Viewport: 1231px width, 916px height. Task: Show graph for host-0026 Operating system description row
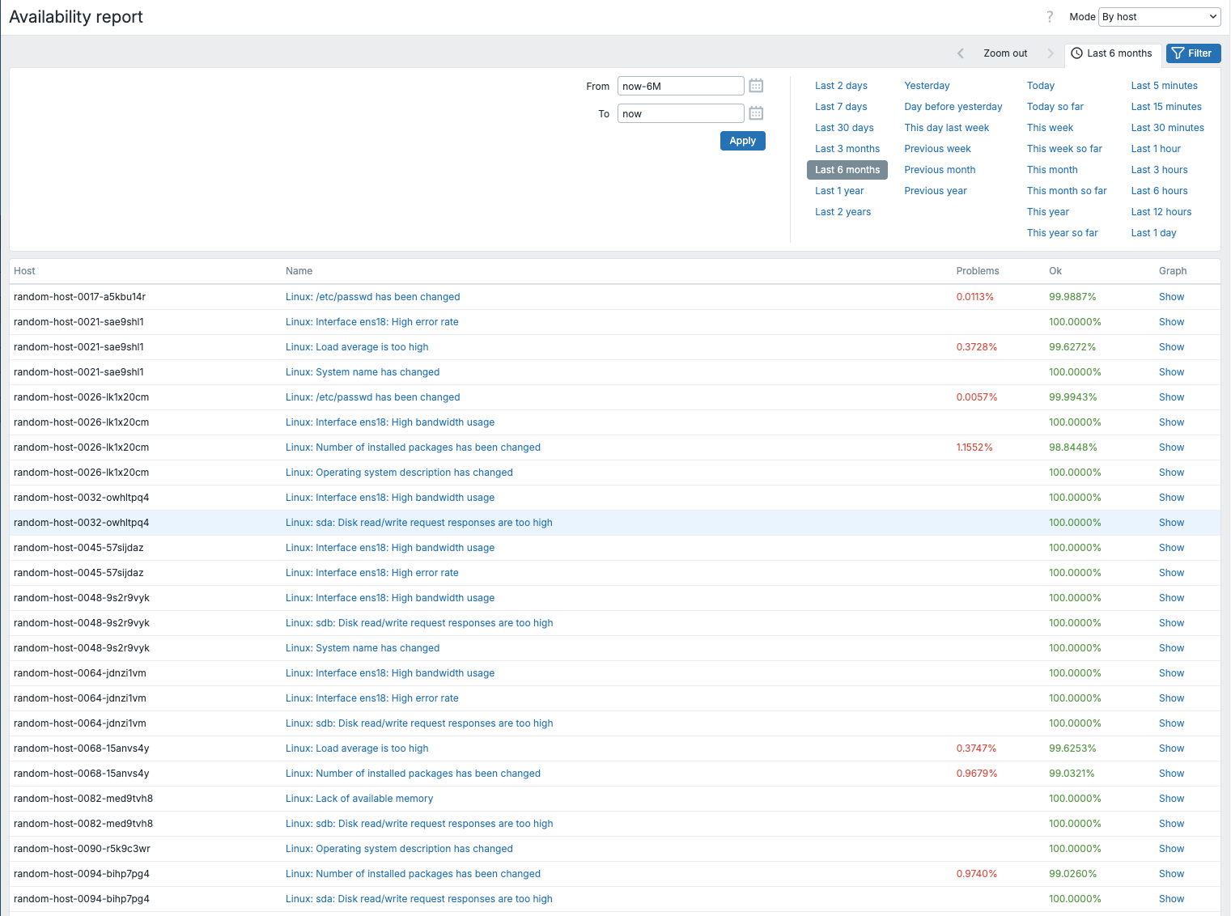tap(1171, 473)
